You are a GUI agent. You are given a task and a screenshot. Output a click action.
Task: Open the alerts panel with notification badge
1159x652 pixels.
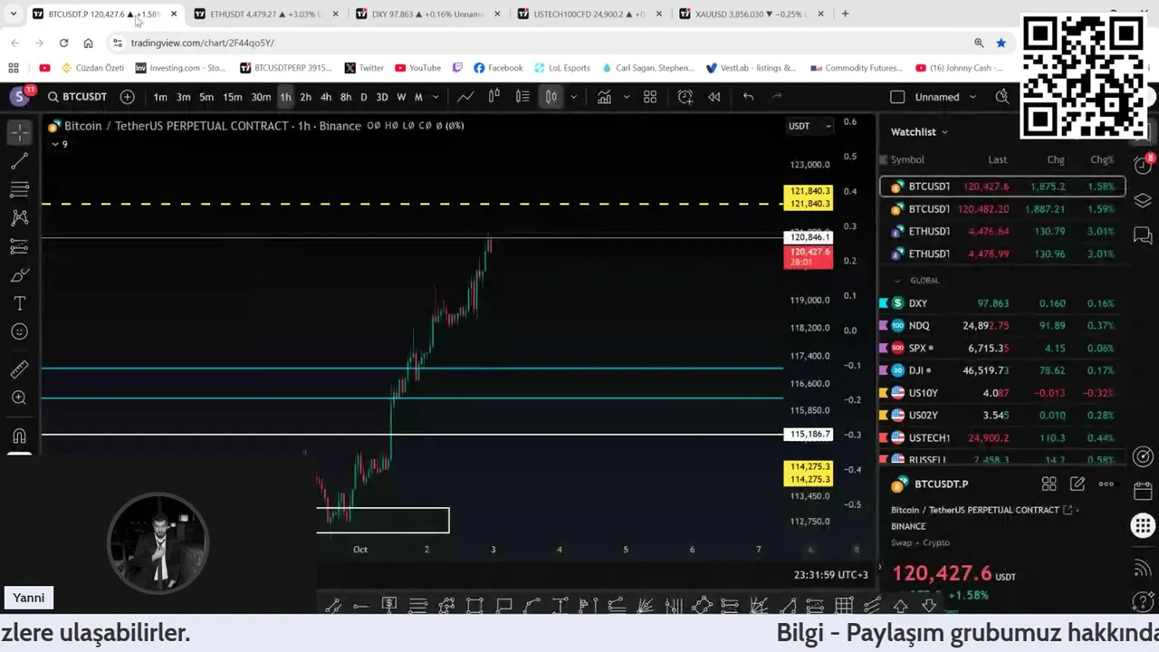pyautogui.click(x=1143, y=166)
